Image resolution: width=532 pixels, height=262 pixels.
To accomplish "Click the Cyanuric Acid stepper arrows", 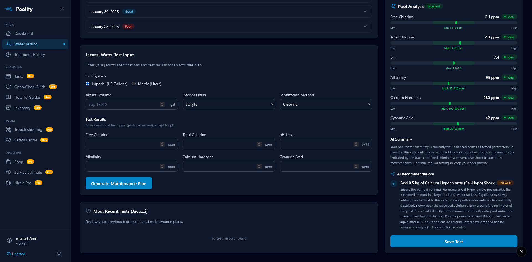I will click(356, 166).
